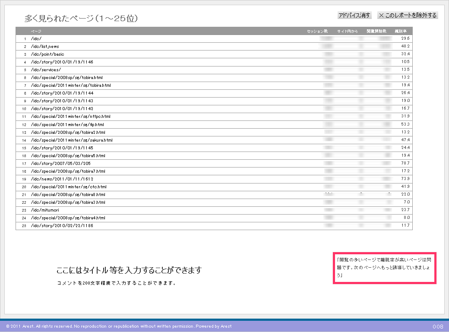Click the ページ column header
Screen dimensions: 449x332
(x=36, y=31)
